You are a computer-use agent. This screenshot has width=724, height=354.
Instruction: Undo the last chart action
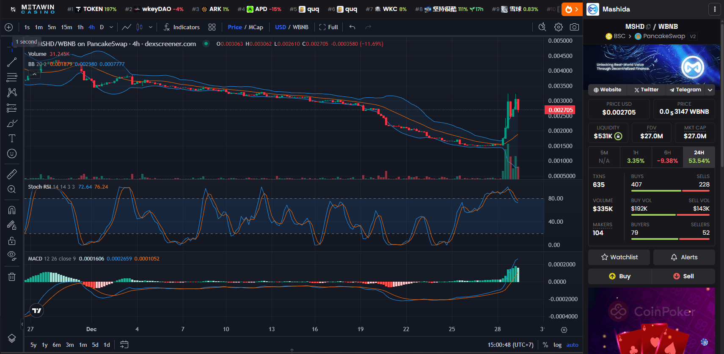(352, 27)
